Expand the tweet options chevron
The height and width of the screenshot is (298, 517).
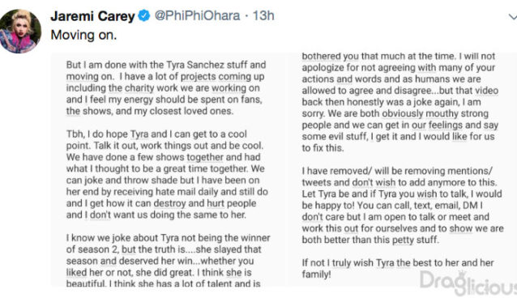(512, 16)
